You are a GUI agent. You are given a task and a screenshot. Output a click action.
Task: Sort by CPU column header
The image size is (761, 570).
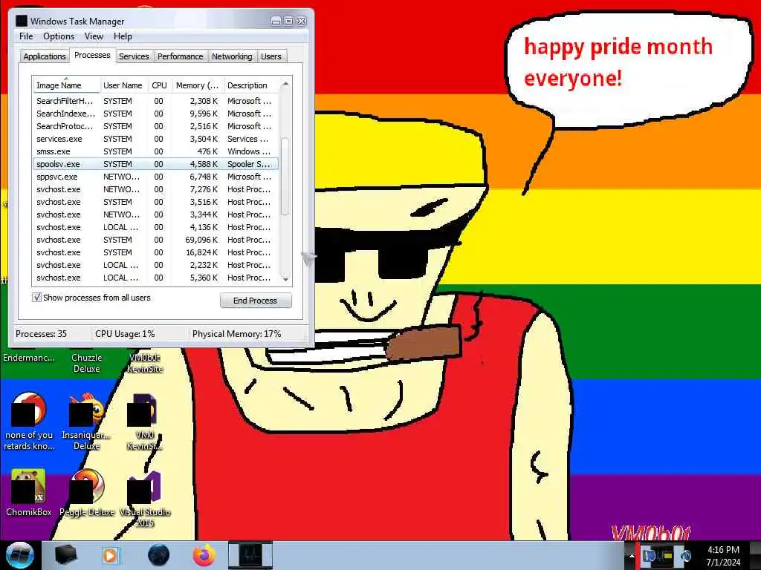click(x=159, y=85)
